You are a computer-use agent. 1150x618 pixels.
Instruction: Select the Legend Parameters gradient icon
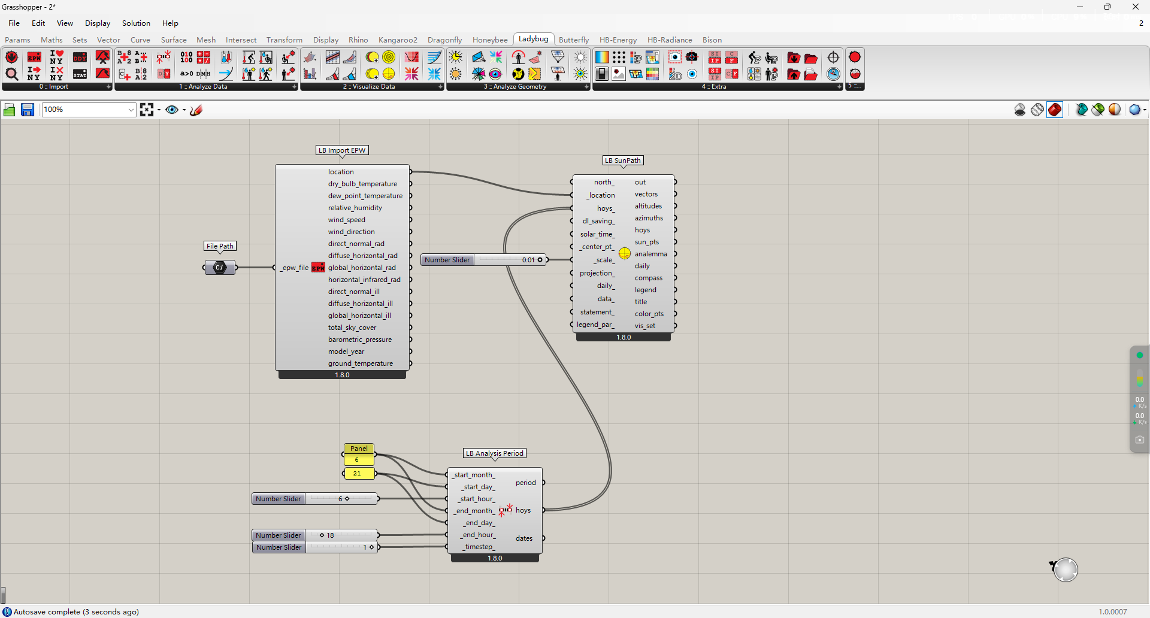point(602,57)
